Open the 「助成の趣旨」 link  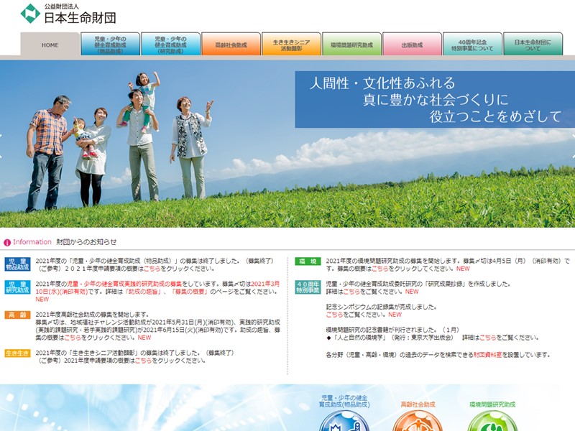[143, 292]
